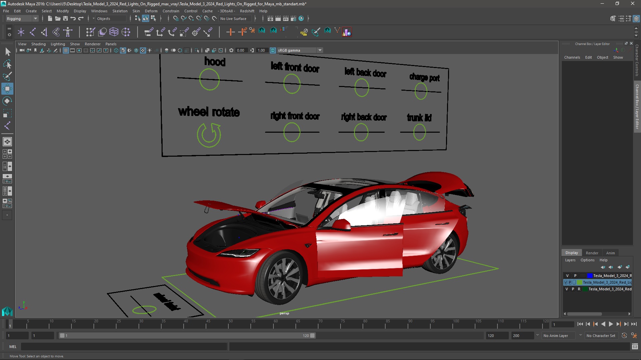641x360 pixels.
Task: Click the snap to grids magnet icon
Action: 176,19
